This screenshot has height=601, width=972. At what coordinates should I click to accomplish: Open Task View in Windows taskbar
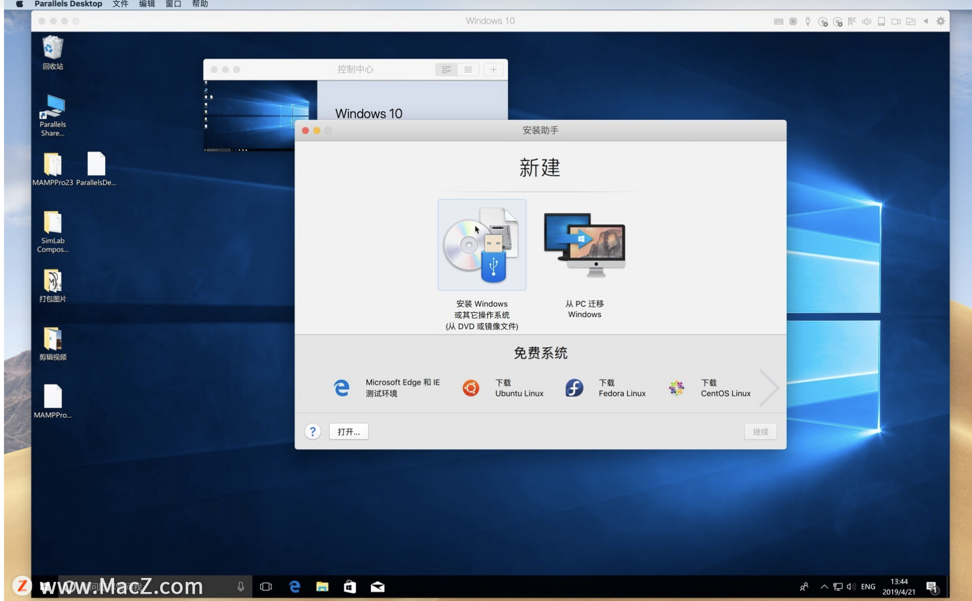[266, 587]
